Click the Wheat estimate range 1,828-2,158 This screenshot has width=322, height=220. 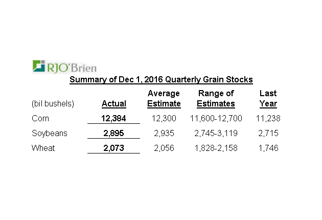(x=216, y=148)
